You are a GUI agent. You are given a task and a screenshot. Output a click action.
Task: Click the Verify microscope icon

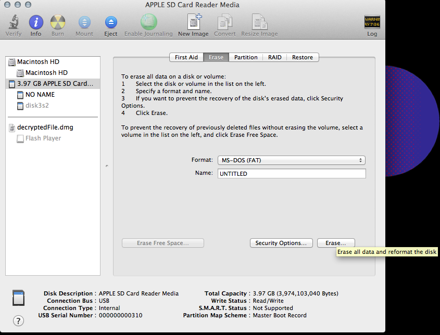click(13, 22)
